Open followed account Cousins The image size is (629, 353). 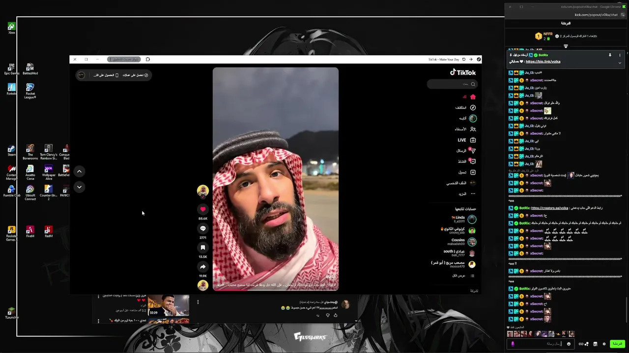click(x=461, y=242)
